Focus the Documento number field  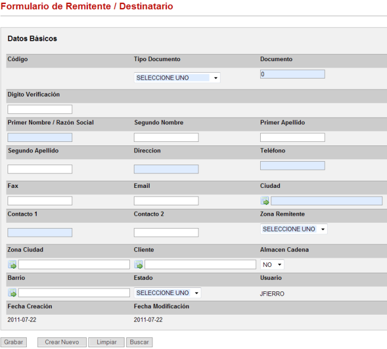pos(292,74)
